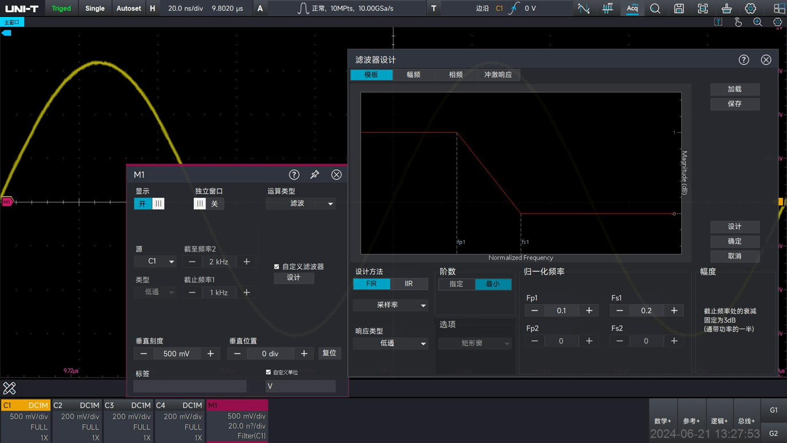Switch to the impulse response tab
Viewport: 787px width, 443px height.
click(x=498, y=75)
